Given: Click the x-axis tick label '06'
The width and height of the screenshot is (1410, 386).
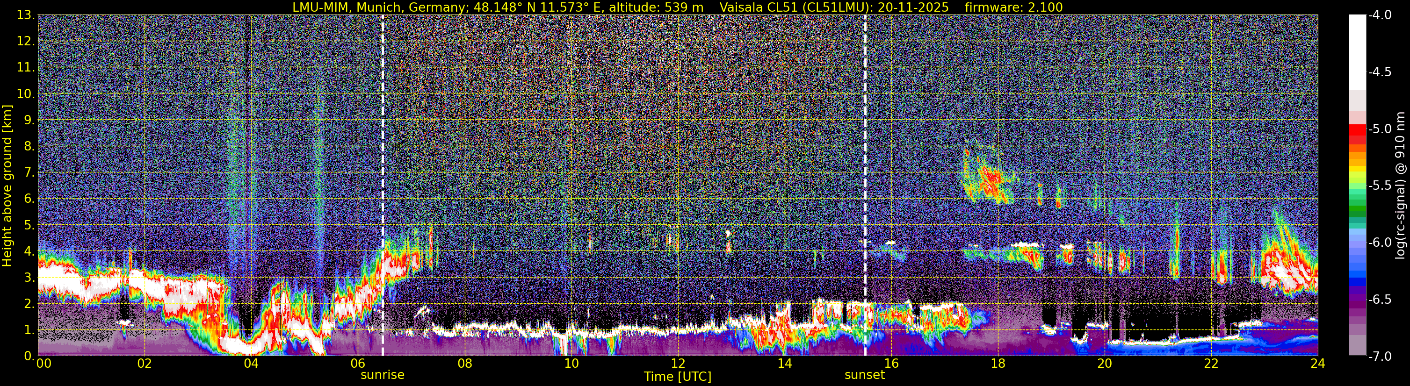Looking at the screenshot, I should [x=358, y=364].
